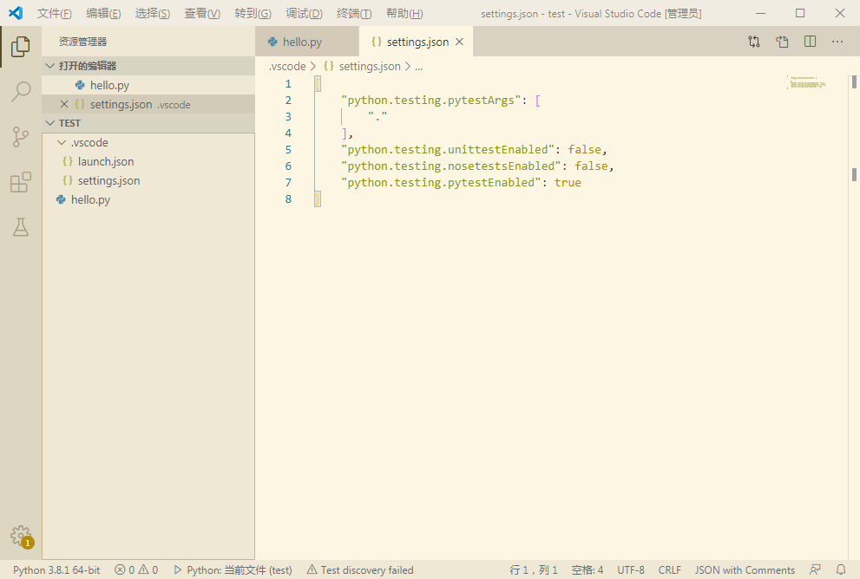This screenshot has height=579, width=860.
Task: Split the editor to the right
Action: (x=810, y=42)
